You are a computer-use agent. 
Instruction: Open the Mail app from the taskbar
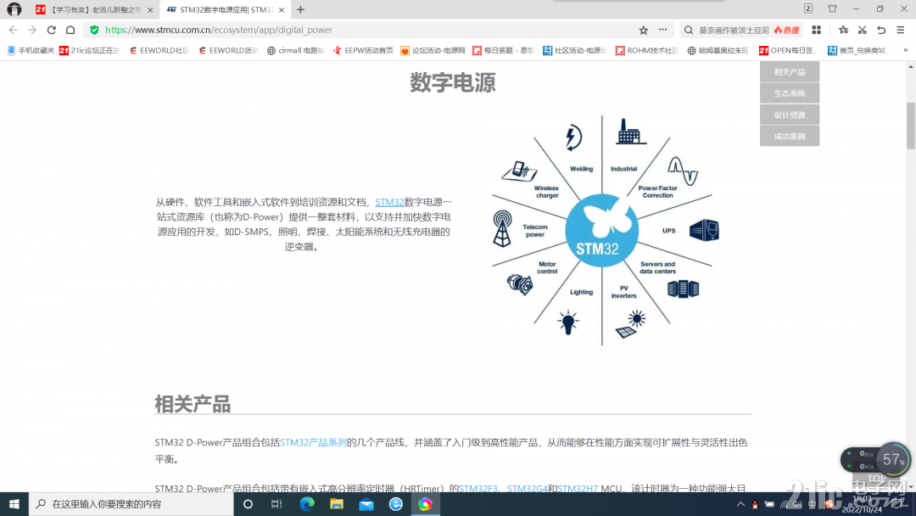(366, 504)
